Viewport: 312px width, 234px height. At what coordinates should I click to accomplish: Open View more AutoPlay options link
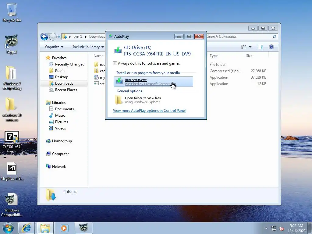point(149,111)
